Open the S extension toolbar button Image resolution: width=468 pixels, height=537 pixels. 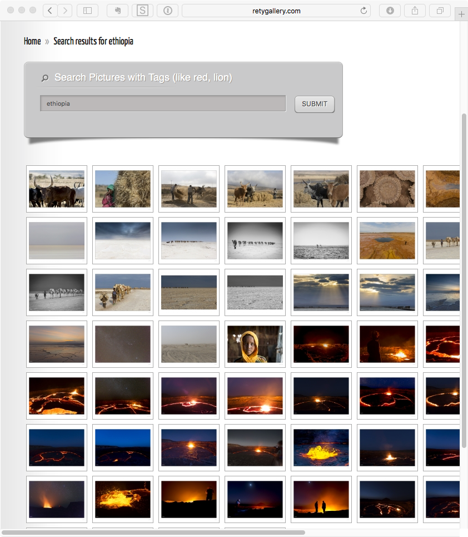[142, 11]
